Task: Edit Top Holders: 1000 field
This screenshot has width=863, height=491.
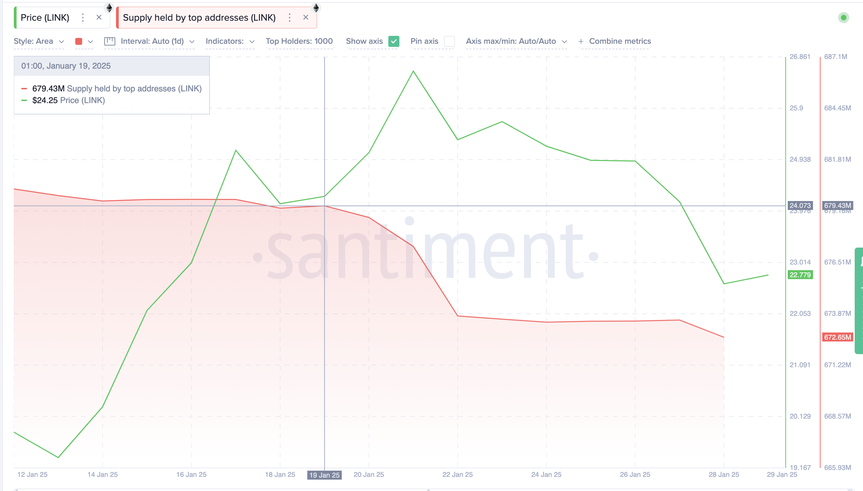Action: click(299, 41)
